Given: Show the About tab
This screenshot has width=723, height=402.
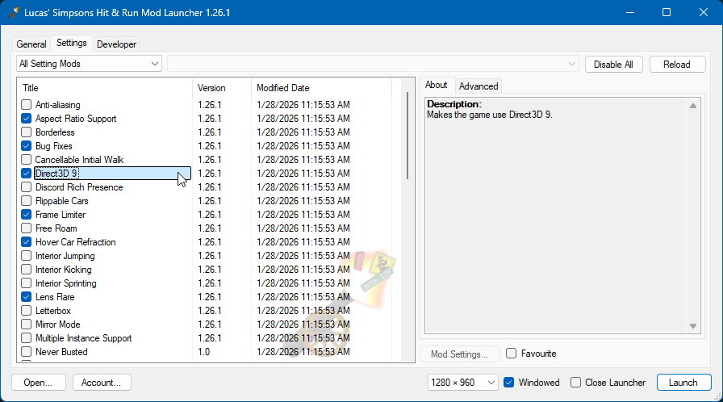Looking at the screenshot, I should pos(437,85).
